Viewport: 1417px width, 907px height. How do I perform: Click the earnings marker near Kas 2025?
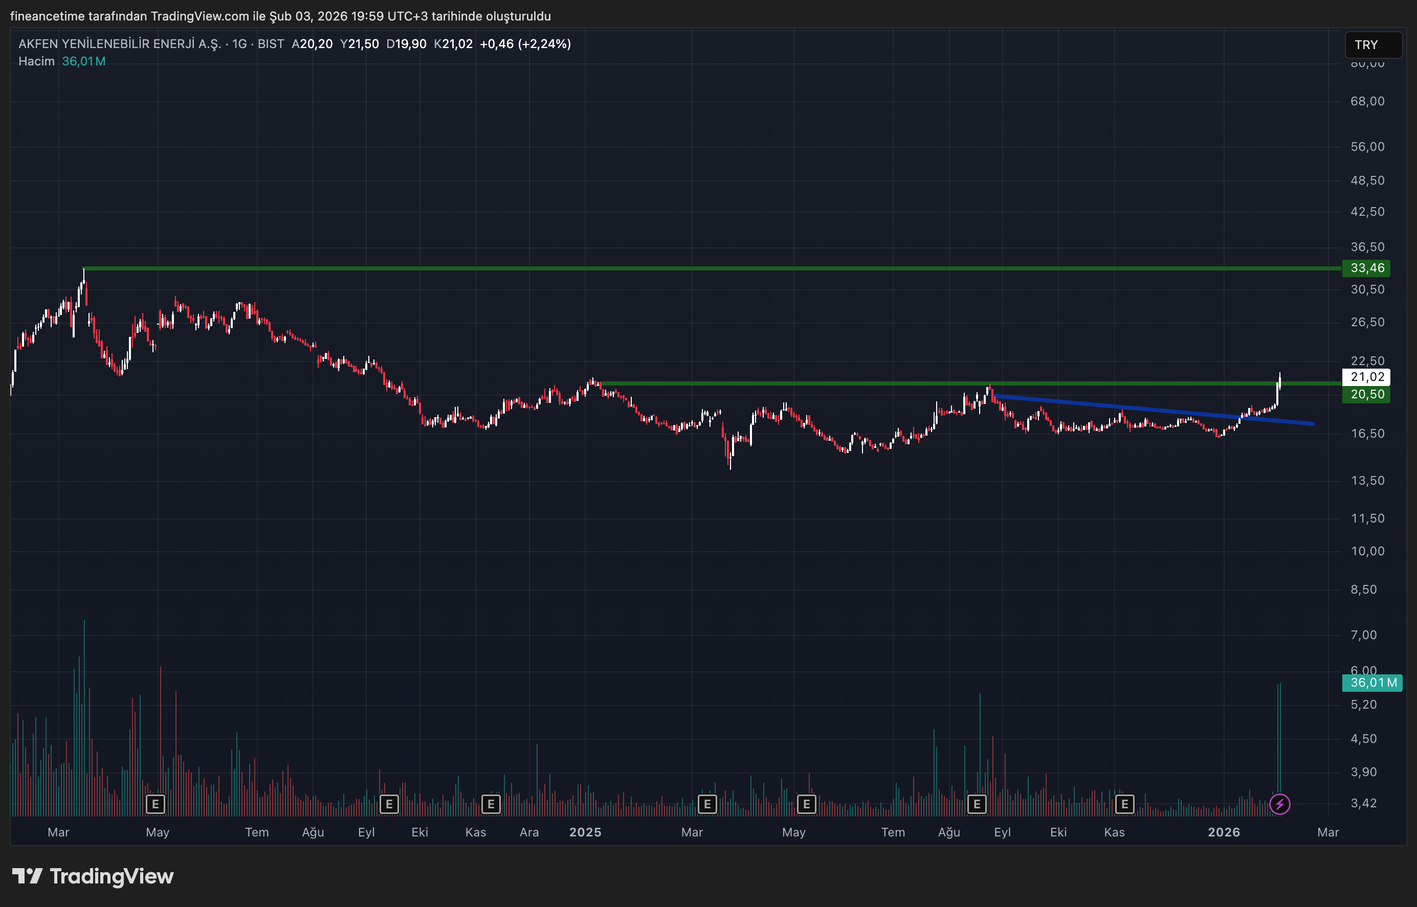click(1125, 804)
